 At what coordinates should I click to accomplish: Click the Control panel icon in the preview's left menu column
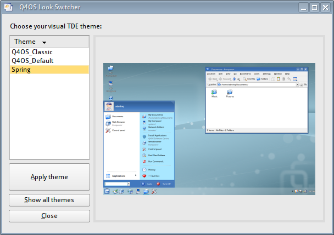click(108, 130)
